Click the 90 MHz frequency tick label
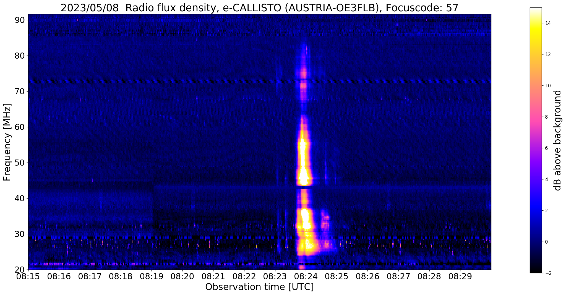 20,20
